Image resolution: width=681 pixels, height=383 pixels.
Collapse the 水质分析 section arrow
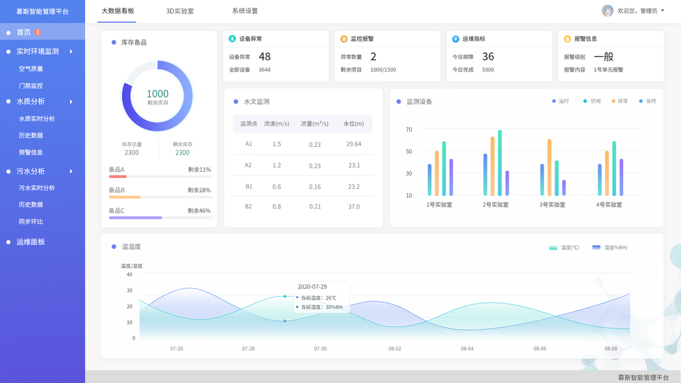click(71, 101)
